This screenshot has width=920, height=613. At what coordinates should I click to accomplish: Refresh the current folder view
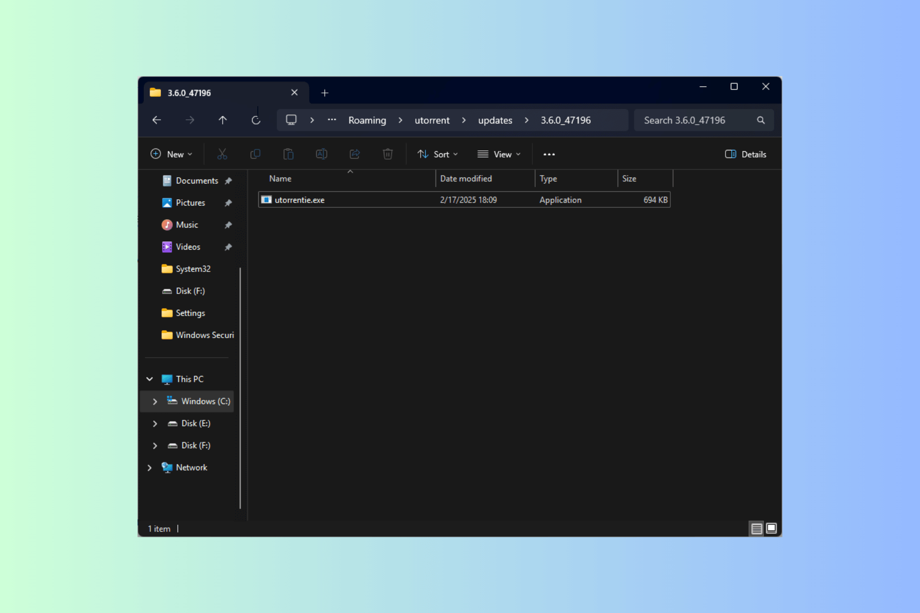256,120
